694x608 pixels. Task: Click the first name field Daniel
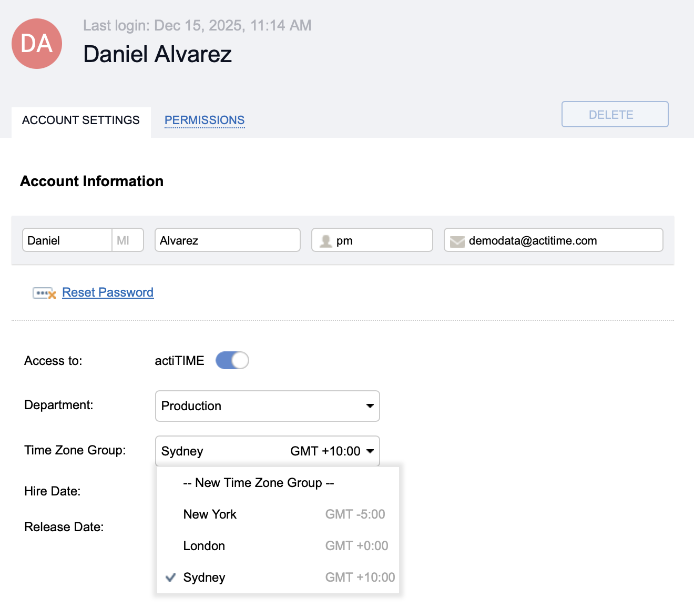[x=67, y=240]
